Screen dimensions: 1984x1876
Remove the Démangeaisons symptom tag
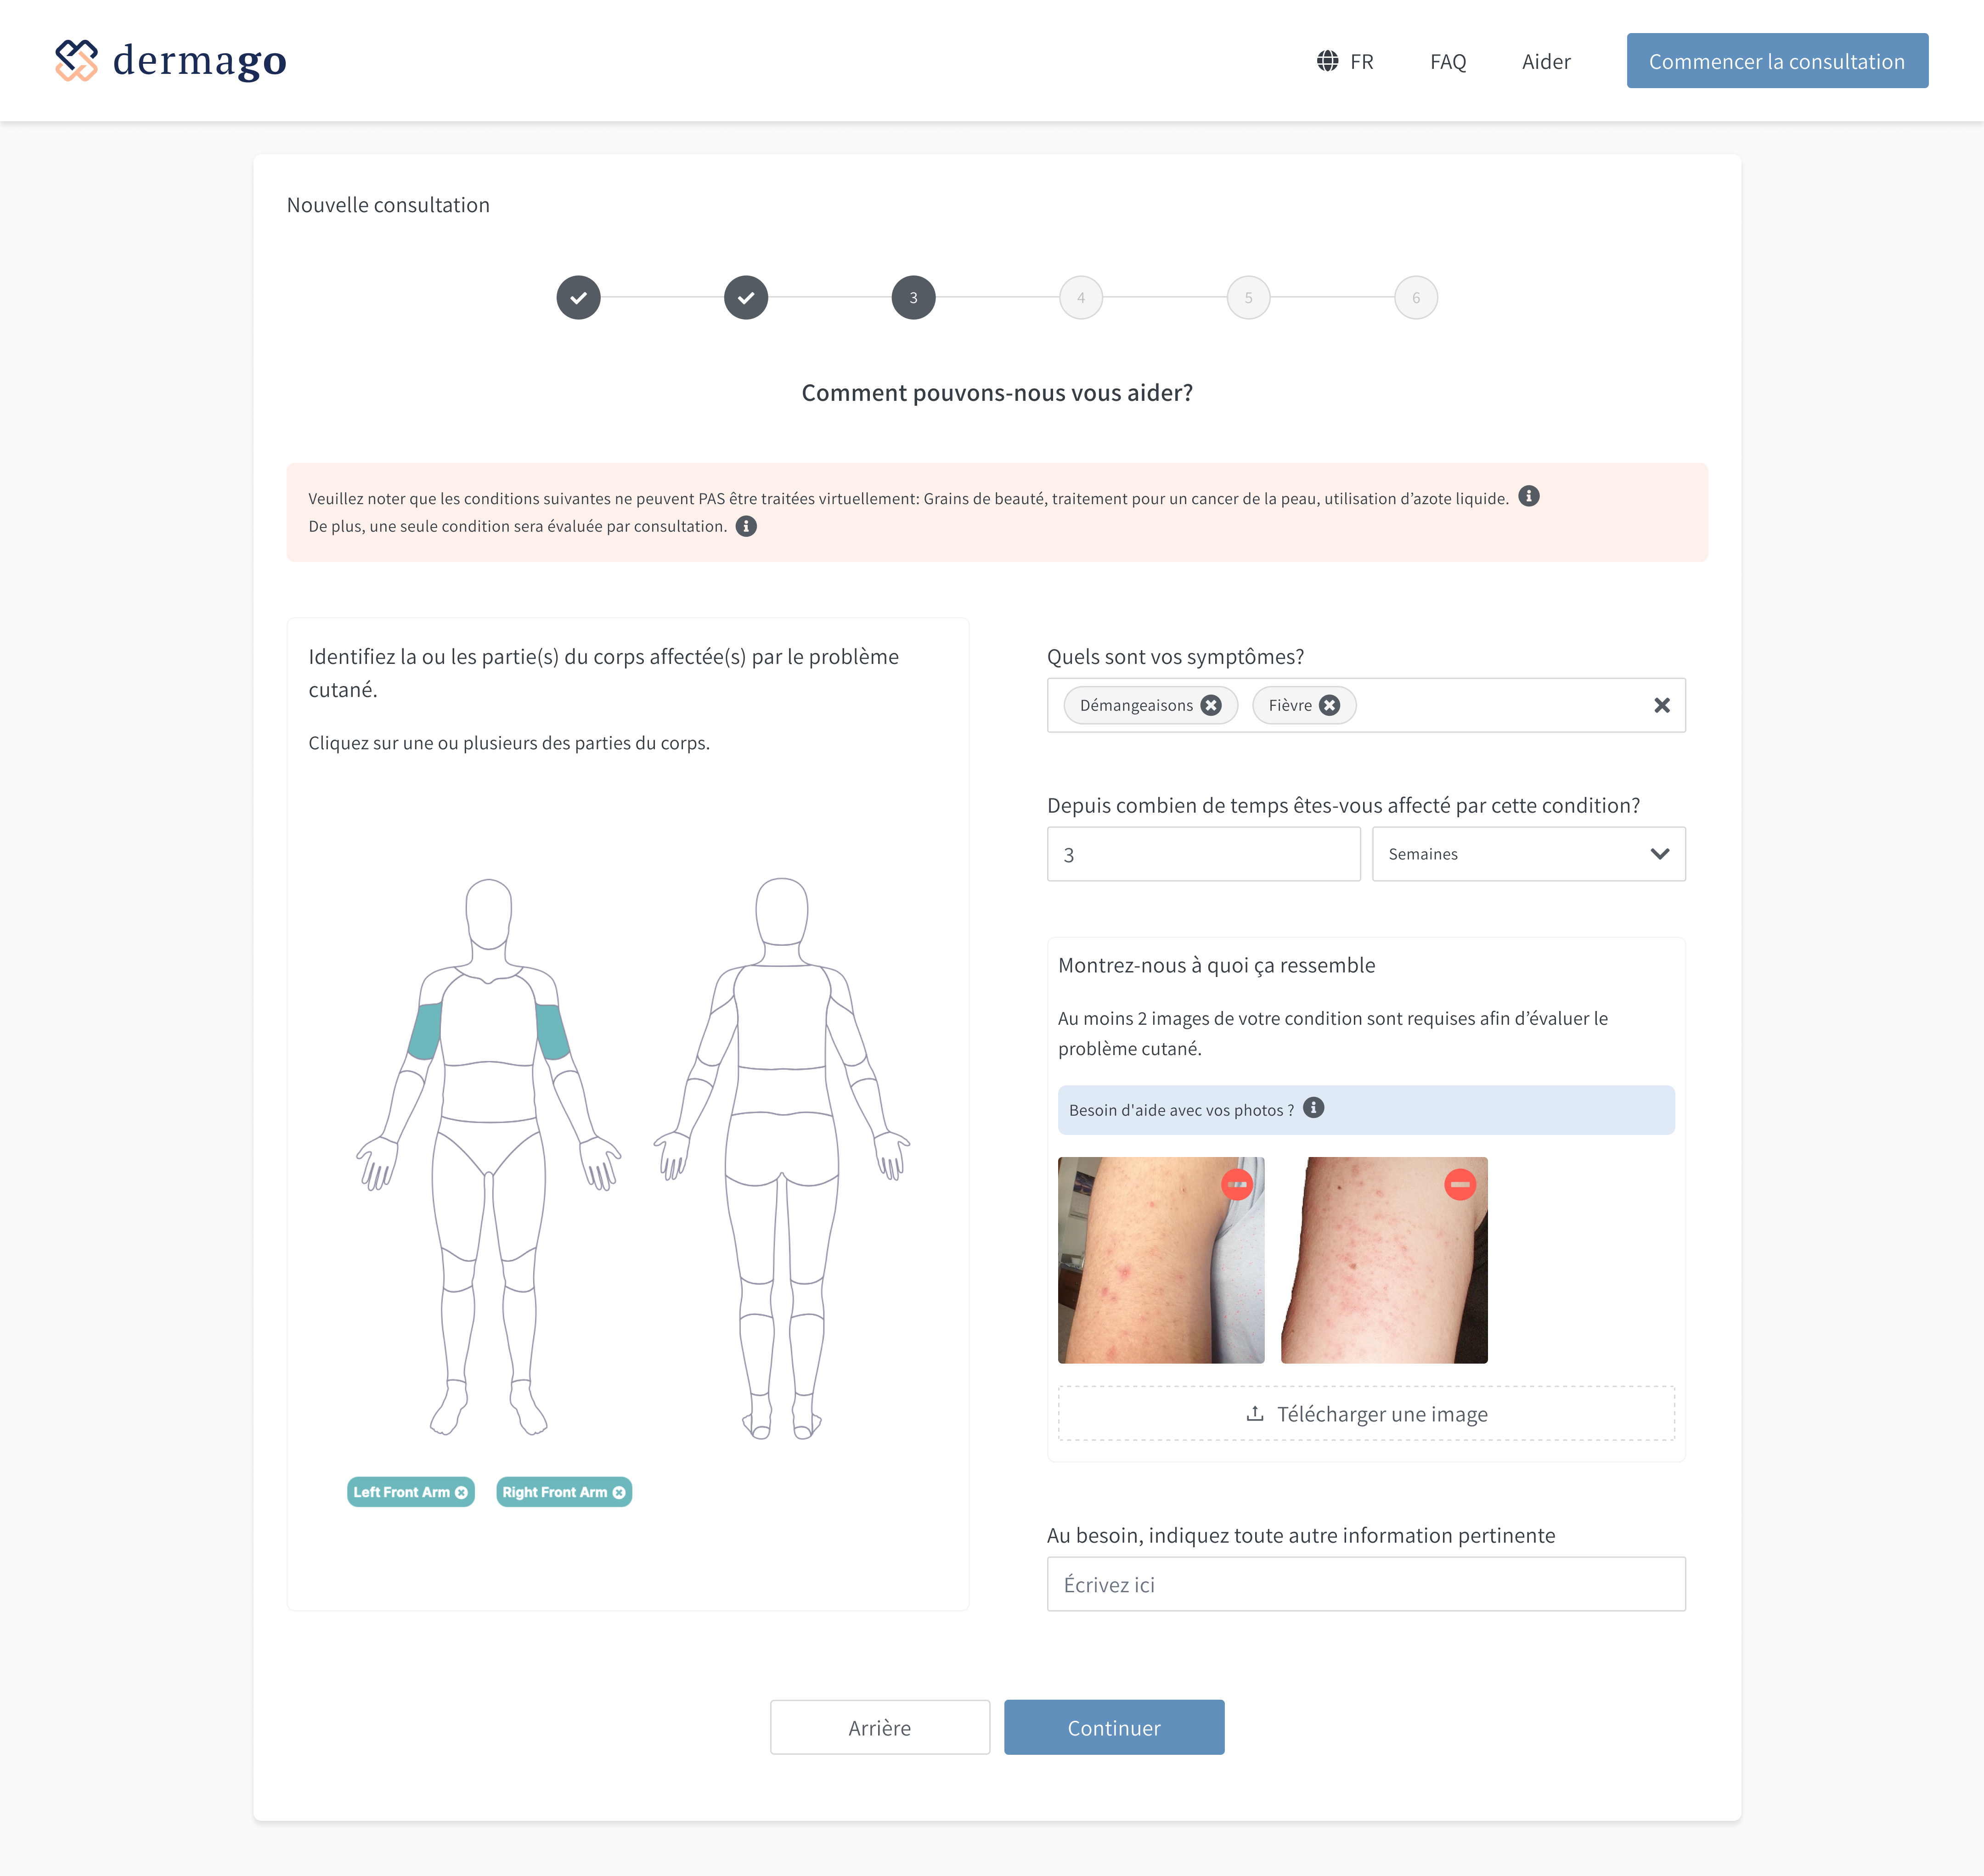click(1211, 705)
